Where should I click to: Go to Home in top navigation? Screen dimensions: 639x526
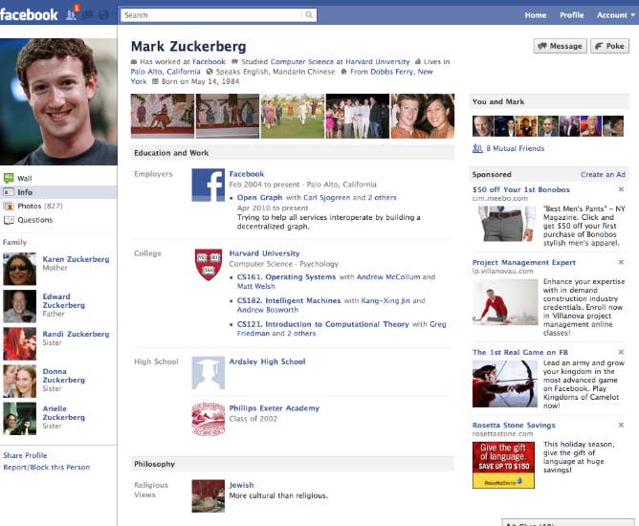click(x=536, y=15)
